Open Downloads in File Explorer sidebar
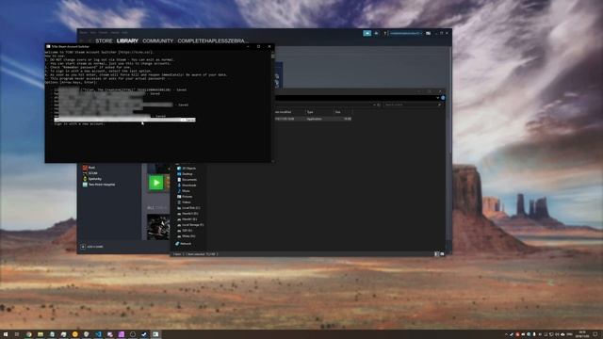 [x=189, y=186]
